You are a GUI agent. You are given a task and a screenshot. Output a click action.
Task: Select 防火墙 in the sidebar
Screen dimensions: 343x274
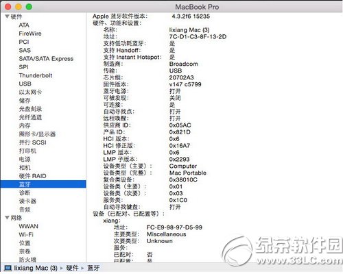point(27,260)
